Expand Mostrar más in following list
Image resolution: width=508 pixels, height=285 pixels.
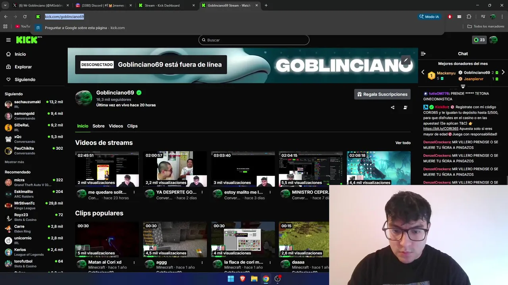[14, 162]
